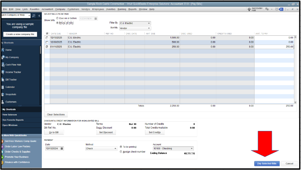
Task: Open the Sort By dropdown
Action: point(135,28)
